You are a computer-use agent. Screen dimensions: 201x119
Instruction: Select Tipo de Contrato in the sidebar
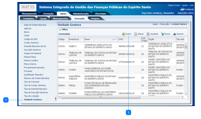31,82
